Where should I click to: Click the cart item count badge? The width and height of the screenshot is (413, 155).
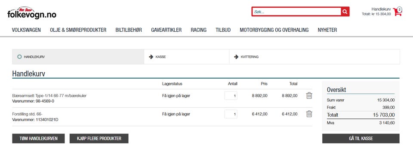[x=400, y=9]
